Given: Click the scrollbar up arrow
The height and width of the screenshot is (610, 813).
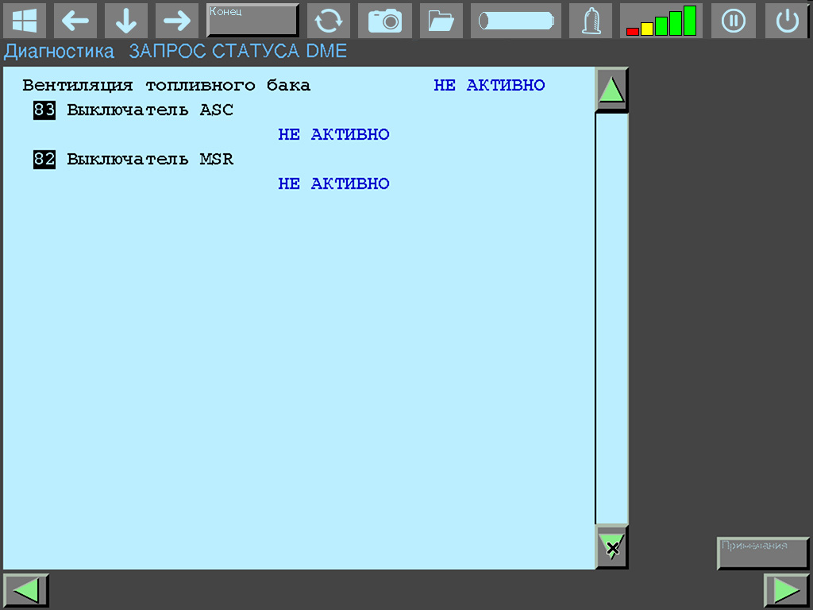Looking at the screenshot, I should pyautogui.click(x=611, y=88).
